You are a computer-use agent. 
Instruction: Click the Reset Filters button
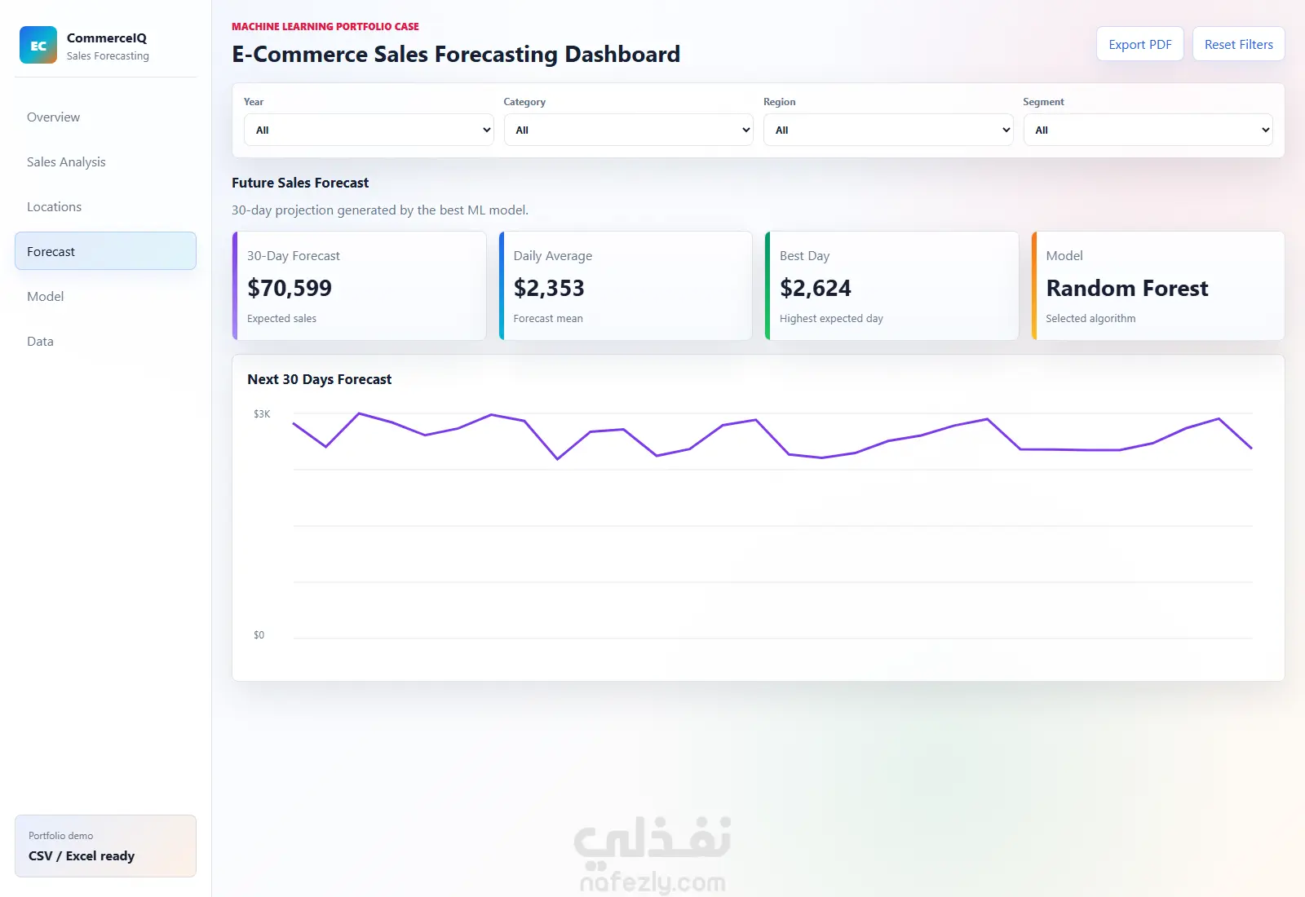point(1238,44)
